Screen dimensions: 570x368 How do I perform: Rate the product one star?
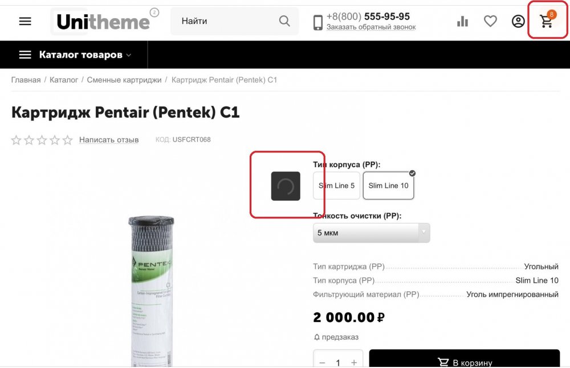click(x=16, y=140)
